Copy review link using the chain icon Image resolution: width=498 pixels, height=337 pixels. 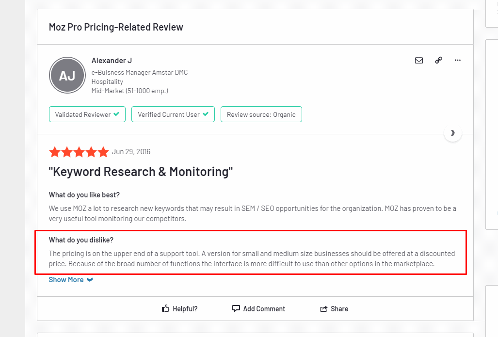coord(438,60)
